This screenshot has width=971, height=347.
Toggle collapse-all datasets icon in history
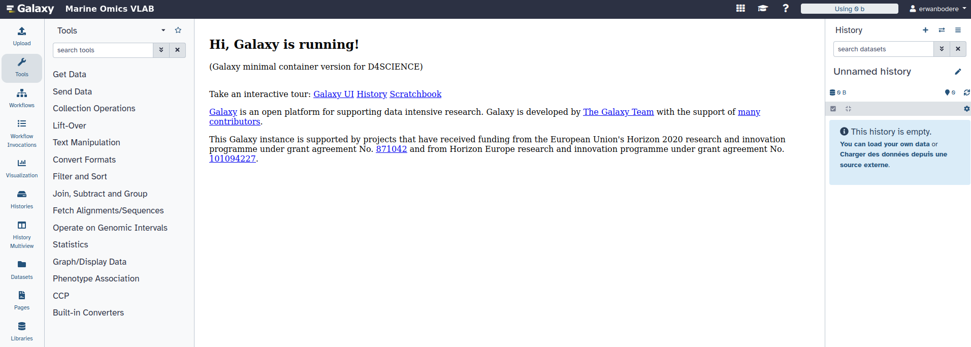point(848,109)
